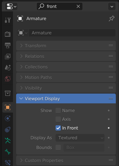Animate the In Front property dot
Image resolution: width=119 pixels, height=166 pixels.
pyautogui.click(x=109, y=128)
